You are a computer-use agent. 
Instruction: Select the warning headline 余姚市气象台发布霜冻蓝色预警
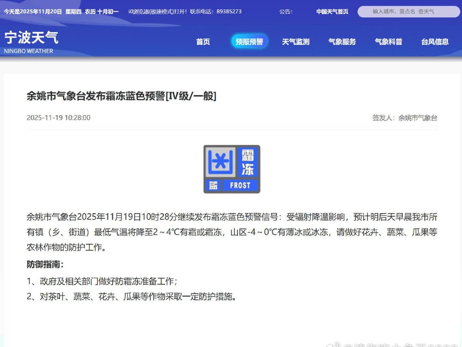click(x=121, y=96)
